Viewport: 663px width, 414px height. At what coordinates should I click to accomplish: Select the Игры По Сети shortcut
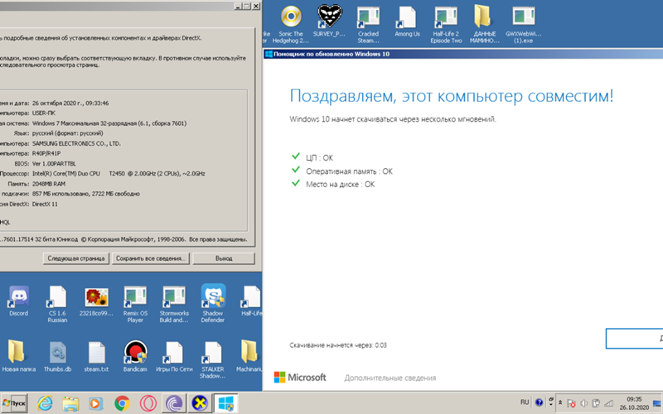click(174, 357)
